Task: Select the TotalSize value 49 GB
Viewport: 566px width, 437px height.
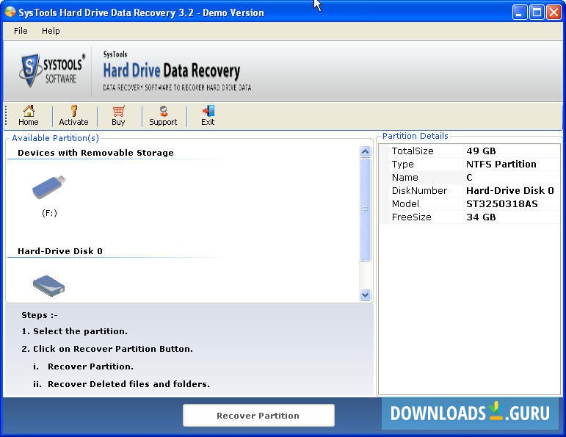Action: (x=481, y=151)
